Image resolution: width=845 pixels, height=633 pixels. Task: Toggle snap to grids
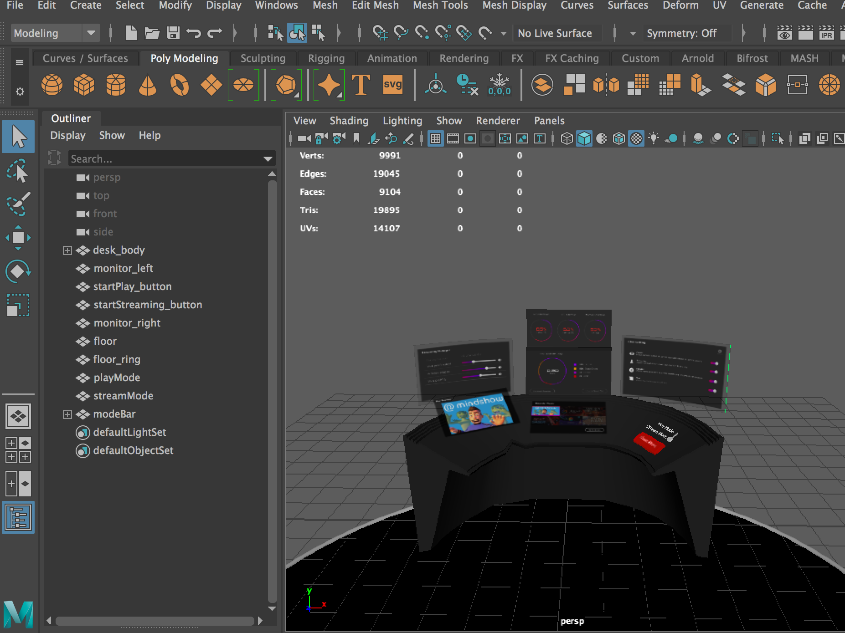coord(380,33)
